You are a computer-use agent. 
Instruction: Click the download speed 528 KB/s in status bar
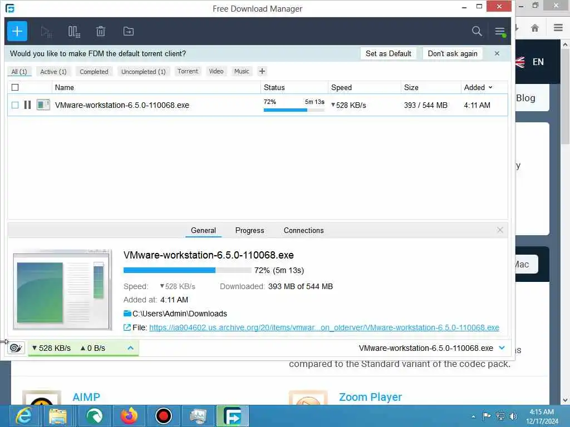click(51, 348)
